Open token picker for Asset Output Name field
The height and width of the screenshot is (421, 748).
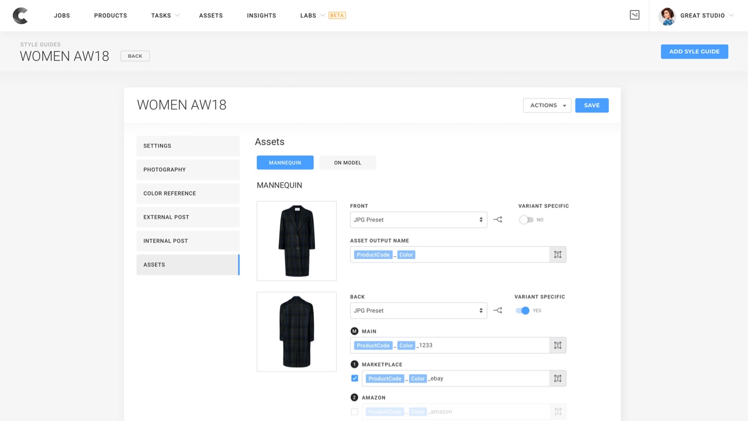557,254
